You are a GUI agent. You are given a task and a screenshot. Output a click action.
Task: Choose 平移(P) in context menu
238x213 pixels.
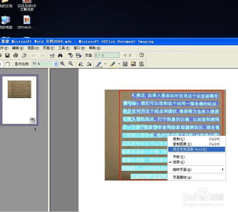(x=196, y=157)
